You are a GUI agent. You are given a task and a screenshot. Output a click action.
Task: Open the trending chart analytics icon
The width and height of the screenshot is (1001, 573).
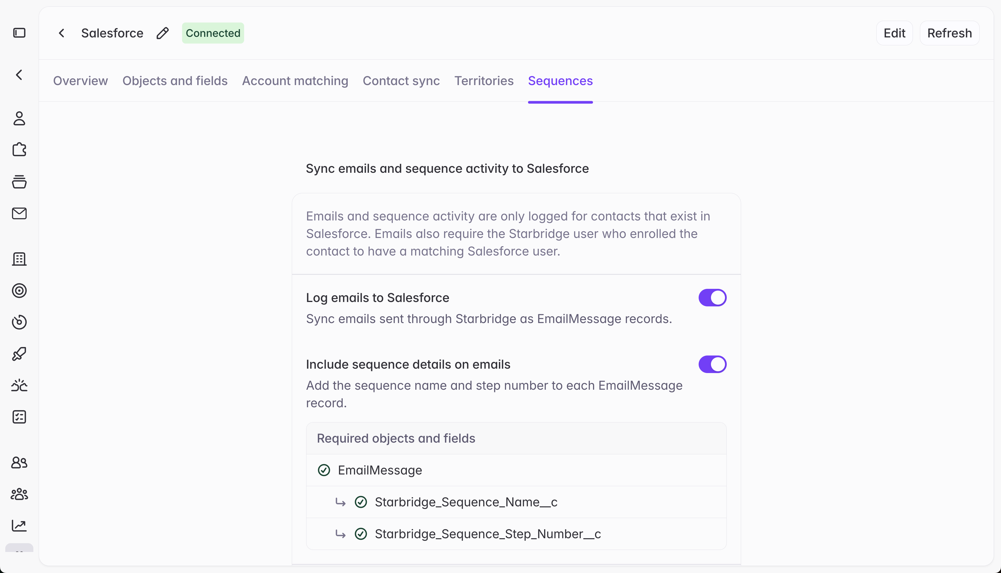pos(19,525)
